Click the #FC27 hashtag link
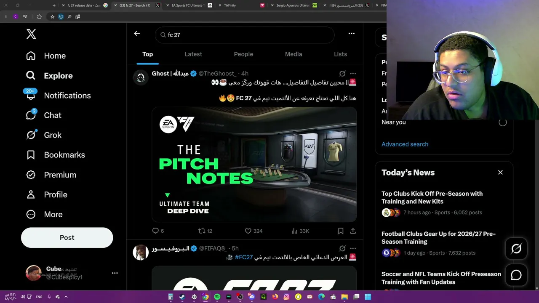 (x=244, y=257)
